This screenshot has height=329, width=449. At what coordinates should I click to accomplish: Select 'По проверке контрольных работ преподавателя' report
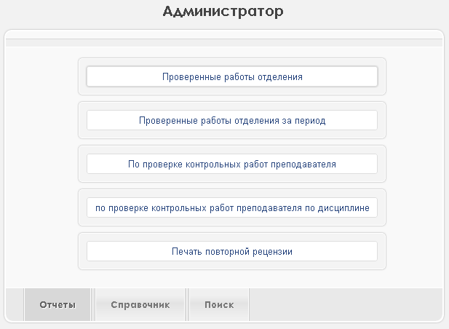click(x=232, y=164)
